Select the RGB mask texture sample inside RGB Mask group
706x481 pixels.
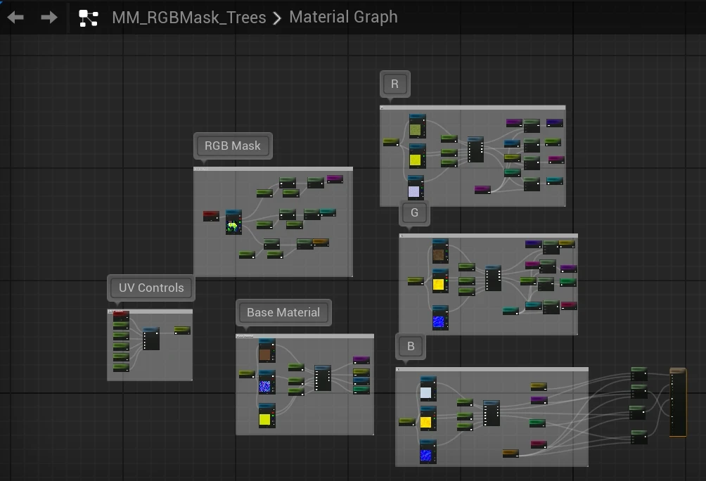coord(233,224)
